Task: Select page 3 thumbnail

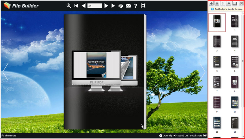Action: coord(217,41)
